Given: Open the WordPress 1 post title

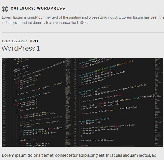Looking at the screenshot, I should (21, 48).
